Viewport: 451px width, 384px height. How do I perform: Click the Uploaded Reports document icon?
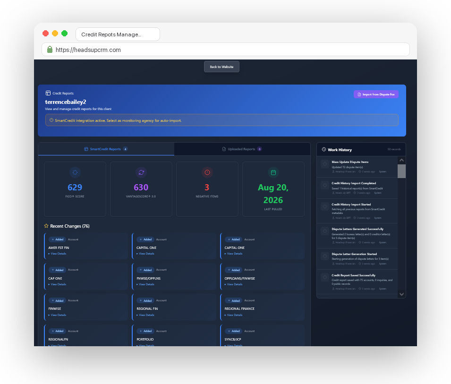(x=224, y=149)
